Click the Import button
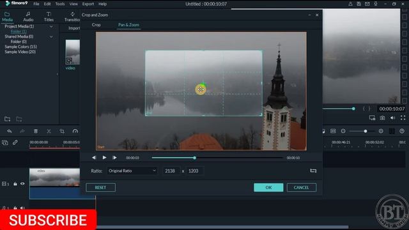Screen dimensions: 409x230 pyautogui.click(x=74, y=28)
